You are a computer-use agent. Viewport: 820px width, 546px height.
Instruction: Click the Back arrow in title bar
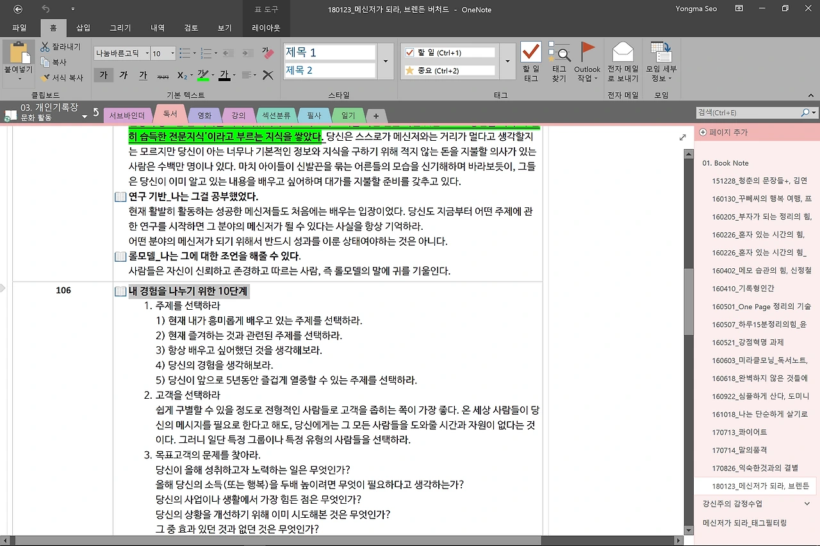click(x=17, y=9)
